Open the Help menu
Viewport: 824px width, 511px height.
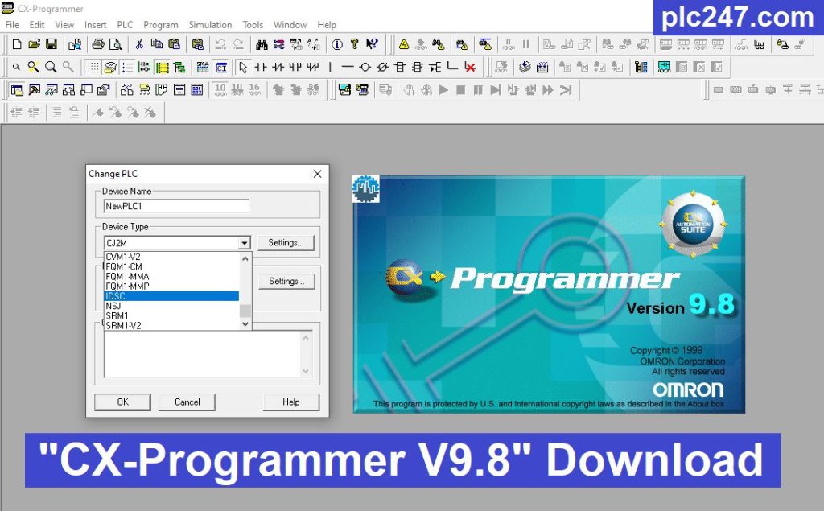(327, 25)
